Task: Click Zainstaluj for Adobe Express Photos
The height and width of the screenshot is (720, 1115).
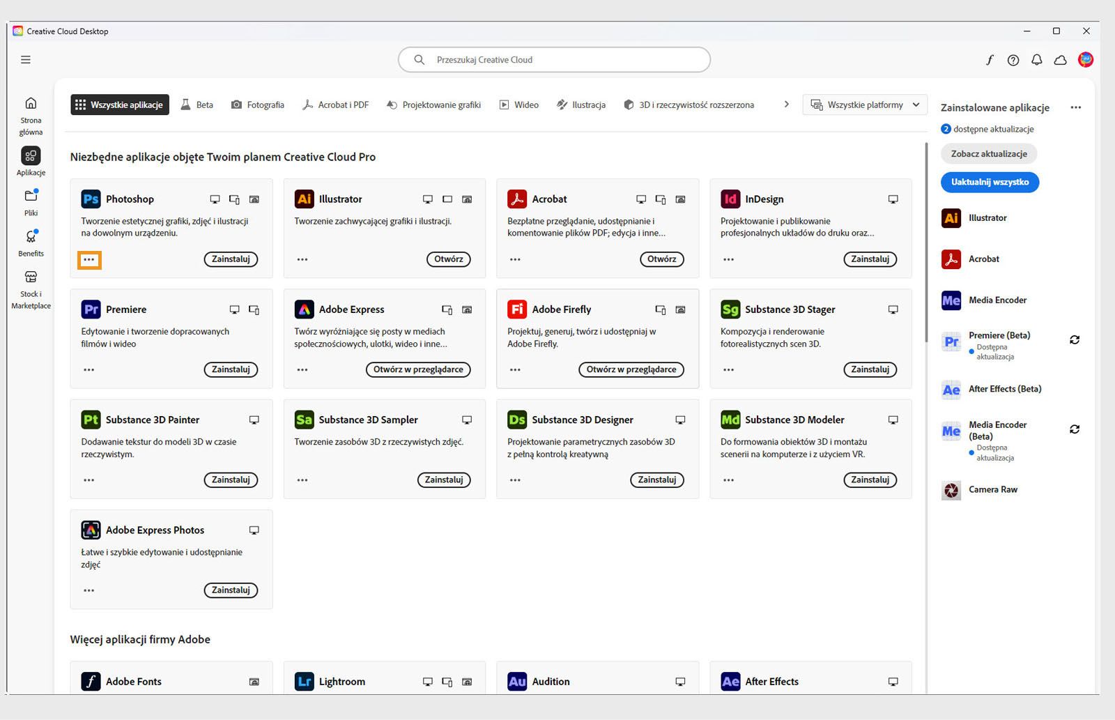Action: pyautogui.click(x=231, y=590)
